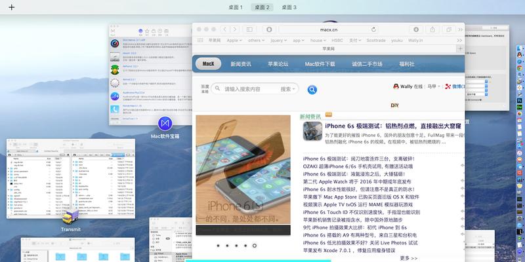Open the 微博 link
The width and height of the screenshot is (525, 262).
(x=458, y=86)
